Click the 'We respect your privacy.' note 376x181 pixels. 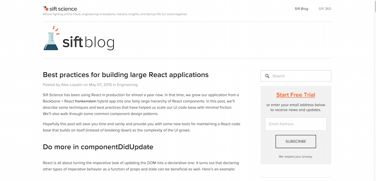point(296,157)
